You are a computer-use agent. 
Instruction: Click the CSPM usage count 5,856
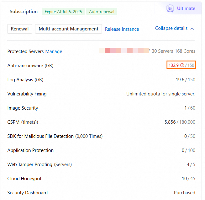click(170, 122)
